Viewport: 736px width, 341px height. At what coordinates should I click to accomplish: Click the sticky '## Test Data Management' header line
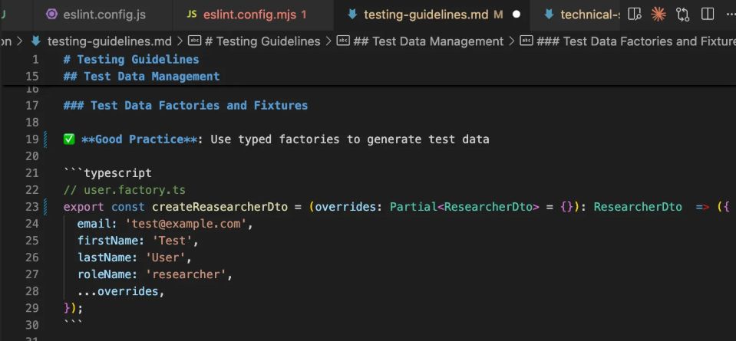tap(141, 76)
